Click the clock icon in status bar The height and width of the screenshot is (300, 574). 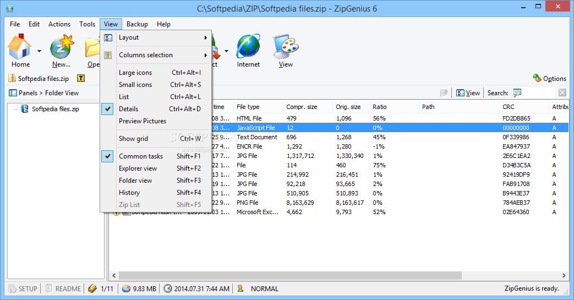(168, 288)
